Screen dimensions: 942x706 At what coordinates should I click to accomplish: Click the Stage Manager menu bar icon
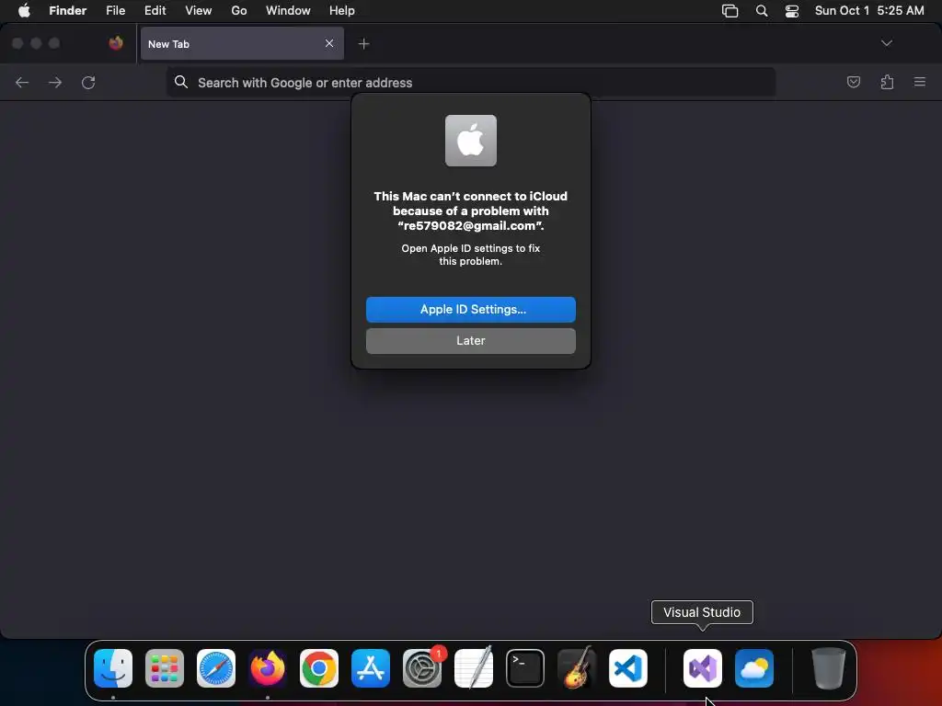click(x=729, y=10)
